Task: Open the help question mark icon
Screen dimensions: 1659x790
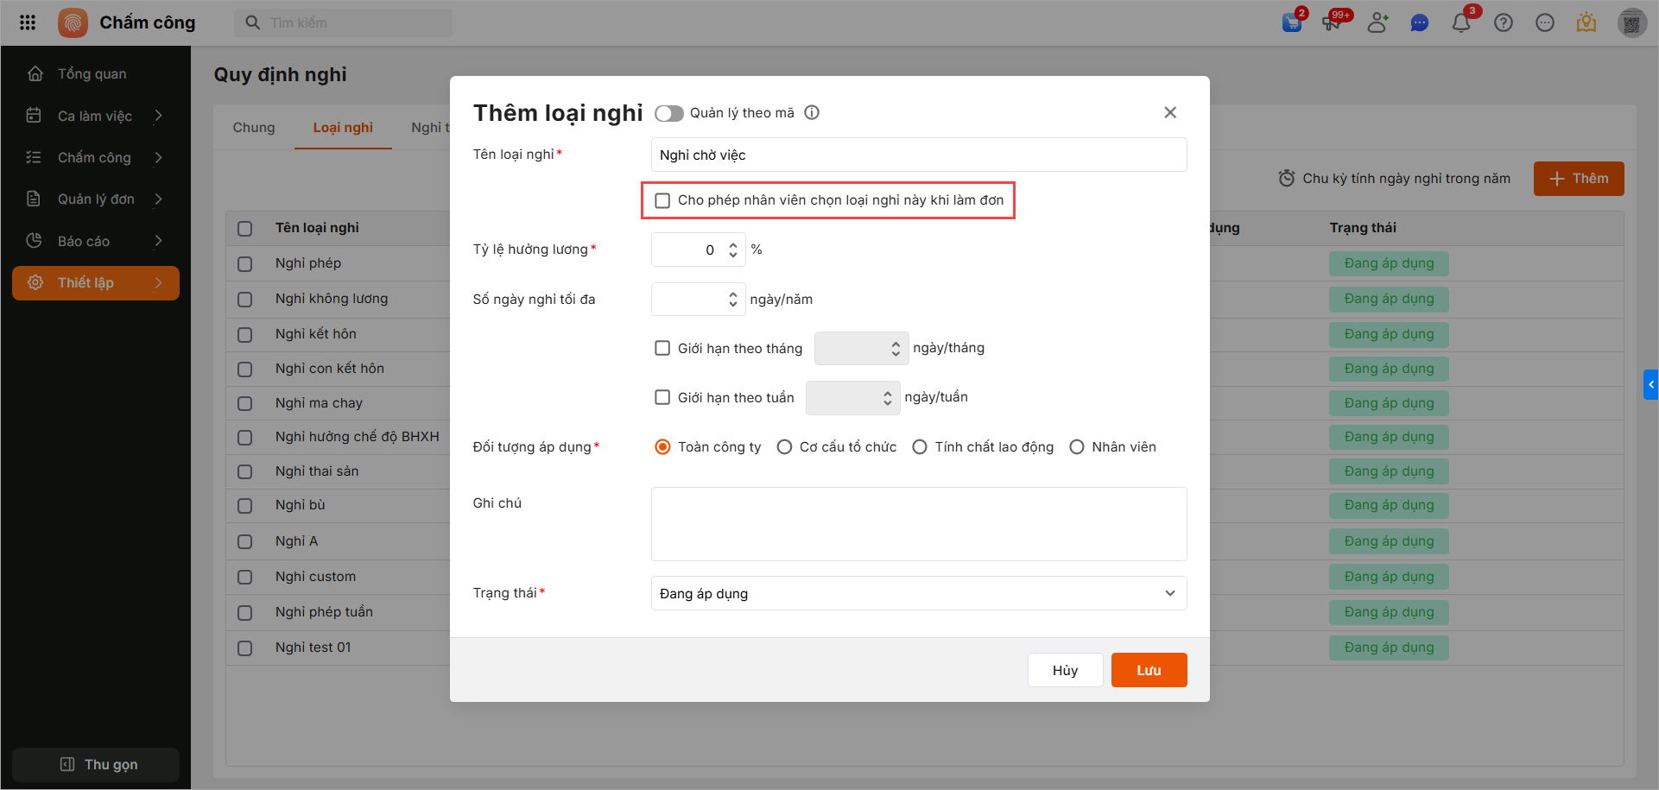Action: click(x=1504, y=22)
